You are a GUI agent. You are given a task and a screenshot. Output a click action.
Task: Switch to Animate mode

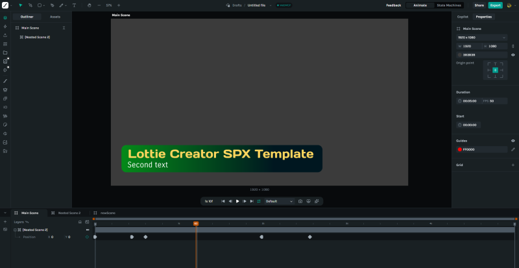pos(420,5)
